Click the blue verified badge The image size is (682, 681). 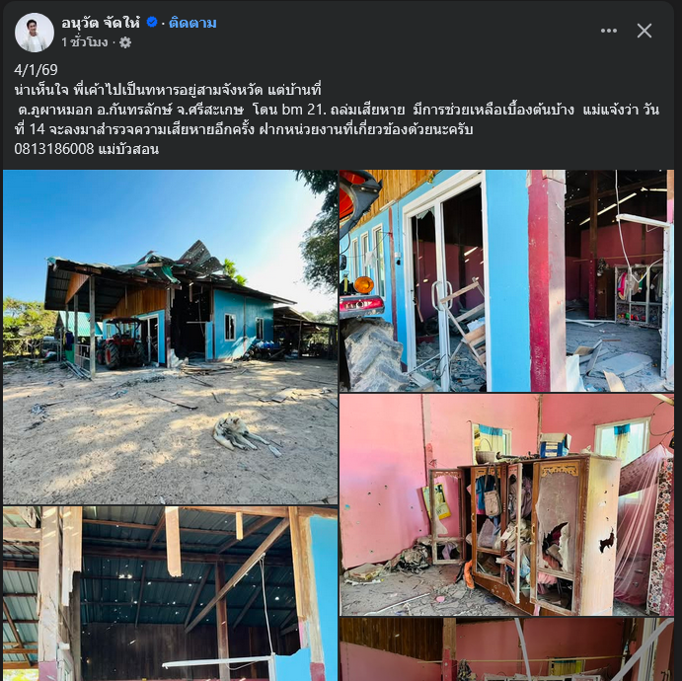click(x=152, y=22)
